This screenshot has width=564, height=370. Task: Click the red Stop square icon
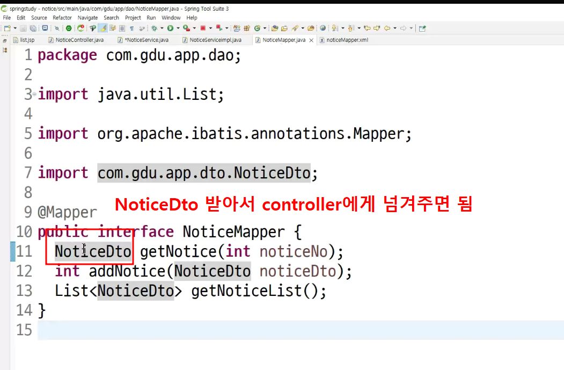203,28
